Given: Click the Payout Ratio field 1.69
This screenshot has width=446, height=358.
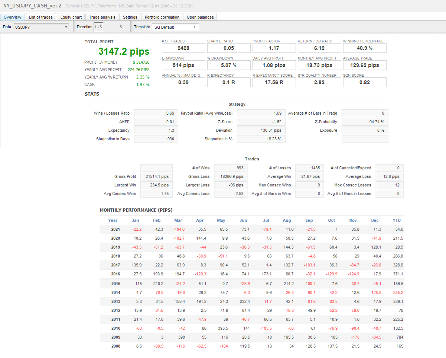Looking at the screenshot, I should (260, 113).
